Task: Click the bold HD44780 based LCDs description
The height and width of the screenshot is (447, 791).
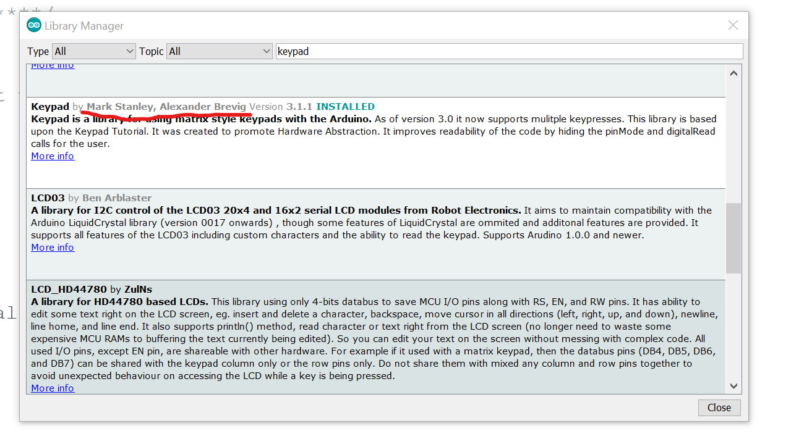Action: pyautogui.click(x=120, y=302)
